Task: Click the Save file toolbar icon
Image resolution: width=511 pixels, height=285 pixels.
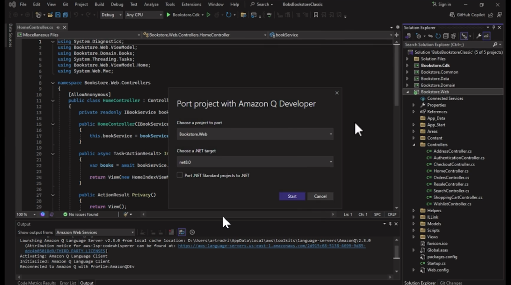Action: coord(58,15)
